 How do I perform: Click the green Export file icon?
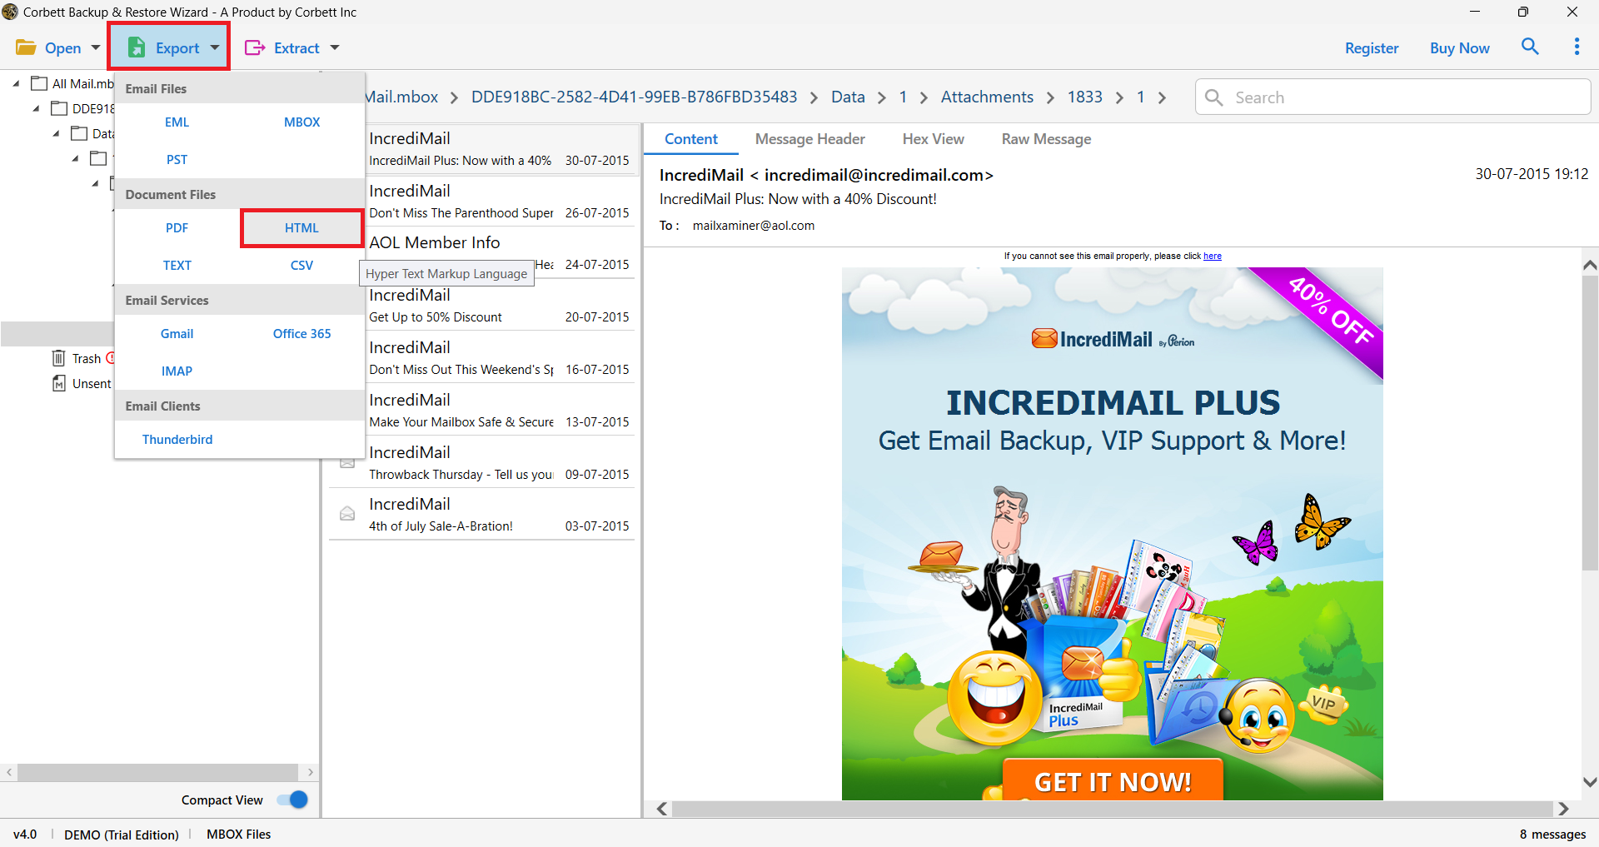click(137, 47)
